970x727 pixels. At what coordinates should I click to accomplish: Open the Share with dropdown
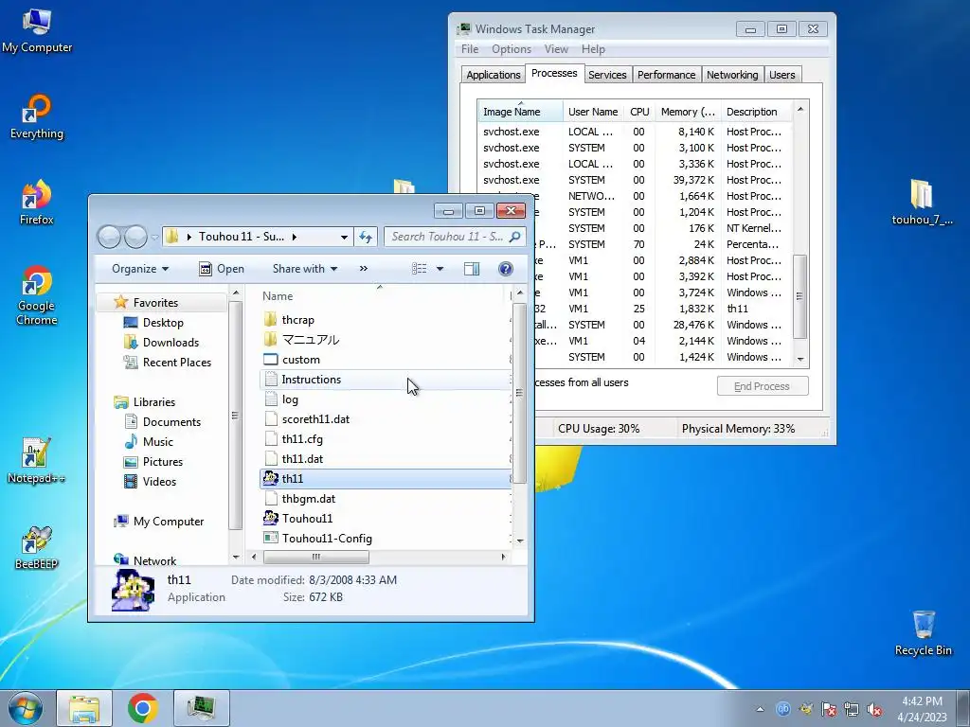pos(304,268)
